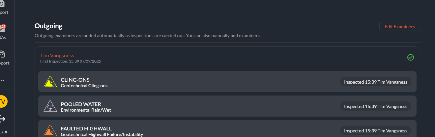Viewport: 435px width, 137px height.
Task: Select the FAULTED HIGHWALL hazard row
Action: click(x=227, y=128)
